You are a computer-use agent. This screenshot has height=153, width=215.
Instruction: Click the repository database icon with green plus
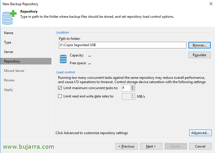pos(9,17)
